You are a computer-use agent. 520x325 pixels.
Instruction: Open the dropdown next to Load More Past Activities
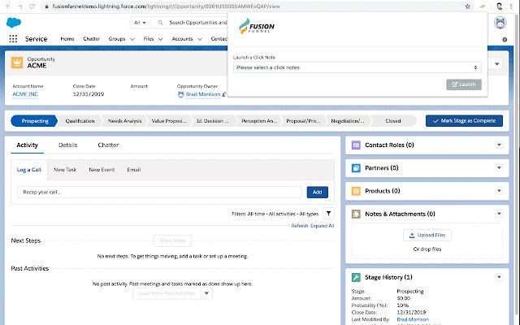click(x=206, y=293)
